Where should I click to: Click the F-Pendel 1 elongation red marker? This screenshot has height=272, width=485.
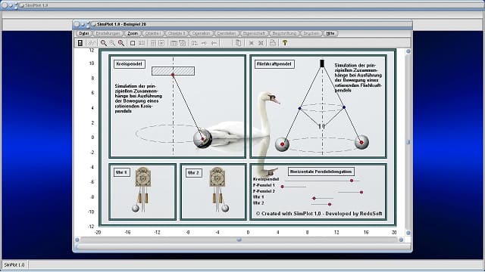[283, 187]
